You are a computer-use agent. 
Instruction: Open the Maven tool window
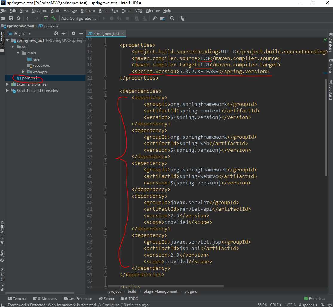tap(331, 66)
